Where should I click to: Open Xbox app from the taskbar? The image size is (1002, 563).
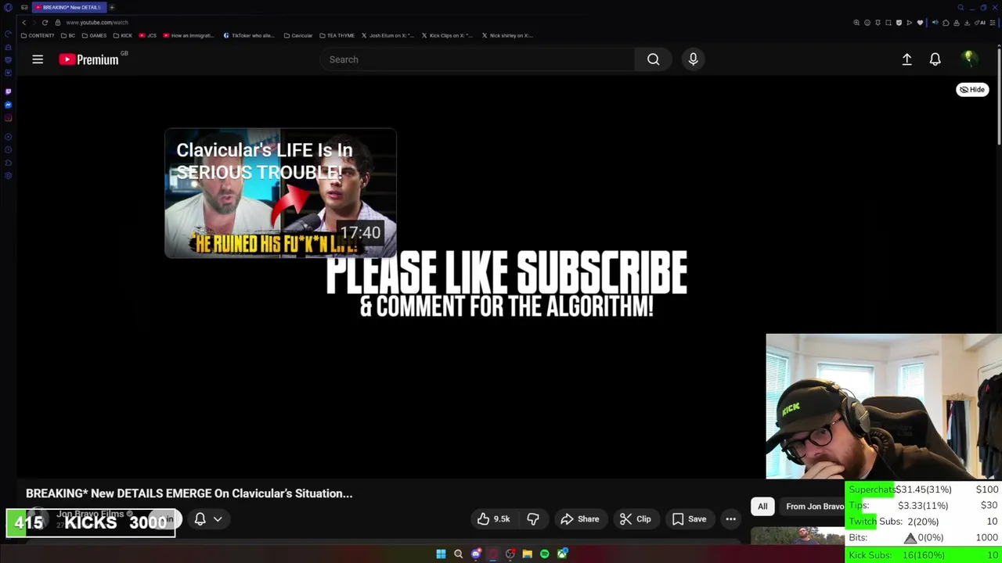click(x=562, y=554)
